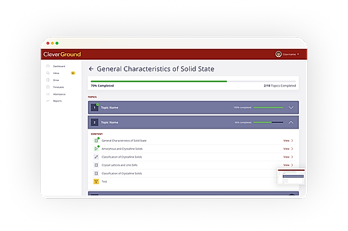This screenshot has width=348, height=231.
Task: Open the Inbox sidebar icon
Action: click(x=48, y=73)
